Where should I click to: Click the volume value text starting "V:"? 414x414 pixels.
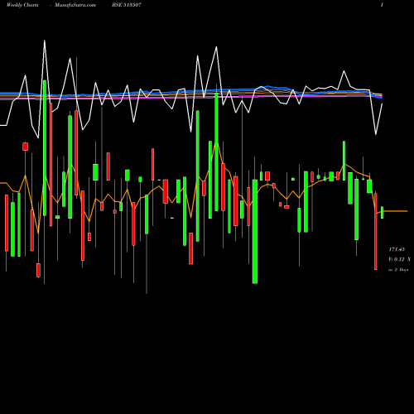399,259
